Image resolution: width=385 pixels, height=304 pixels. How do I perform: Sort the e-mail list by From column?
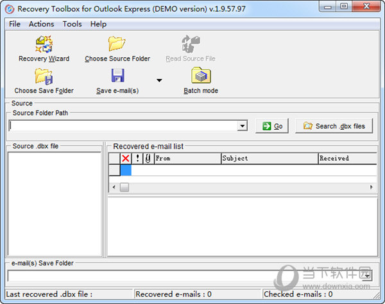point(187,158)
